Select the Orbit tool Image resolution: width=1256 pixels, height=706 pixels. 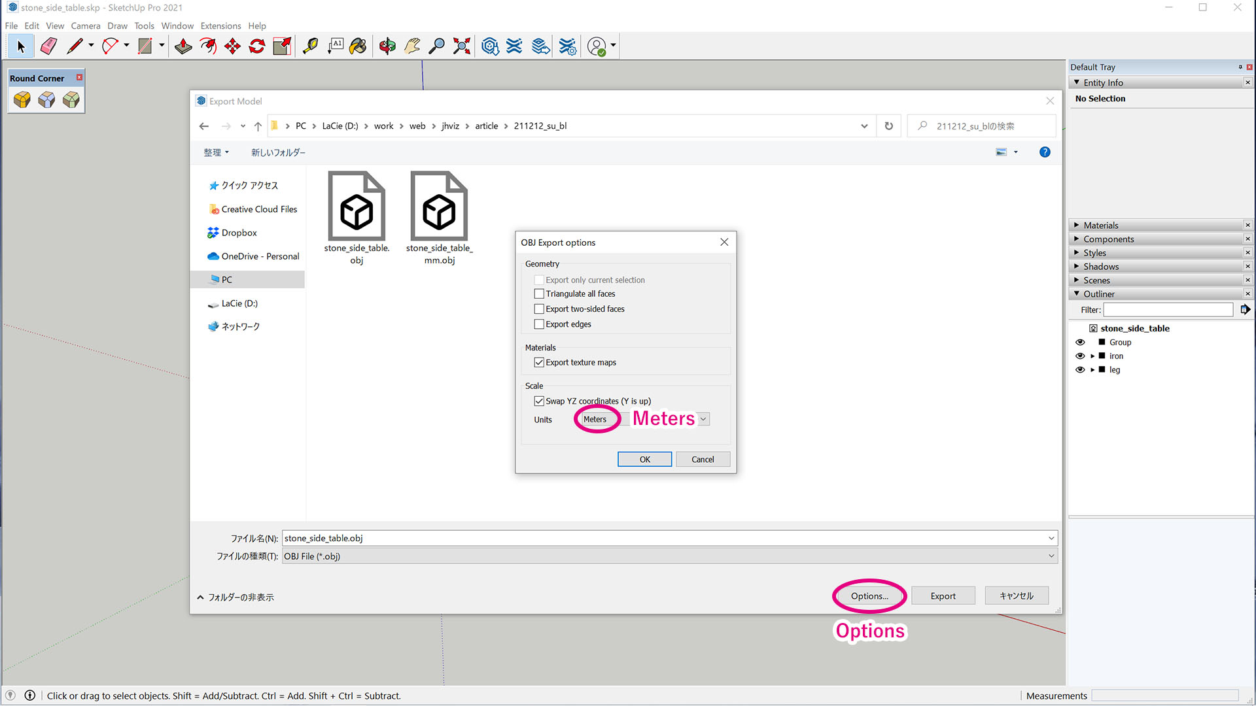click(387, 46)
